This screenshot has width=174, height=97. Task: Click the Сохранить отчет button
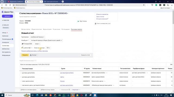[x=85, y=55]
